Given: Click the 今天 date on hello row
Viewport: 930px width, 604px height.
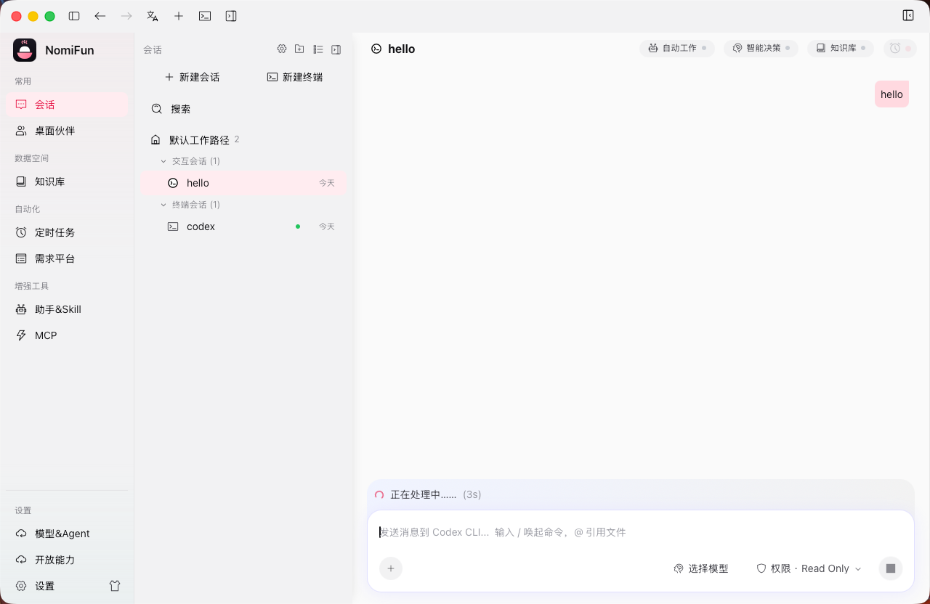Looking at the screenshot, I should pos(327,183).
